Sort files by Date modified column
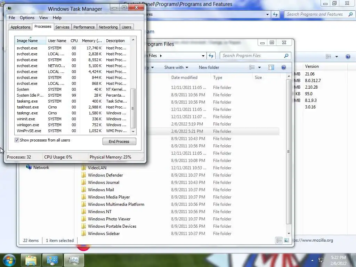Image resolution: width=356 pixels, height=267 pixels. click(190, 78)
